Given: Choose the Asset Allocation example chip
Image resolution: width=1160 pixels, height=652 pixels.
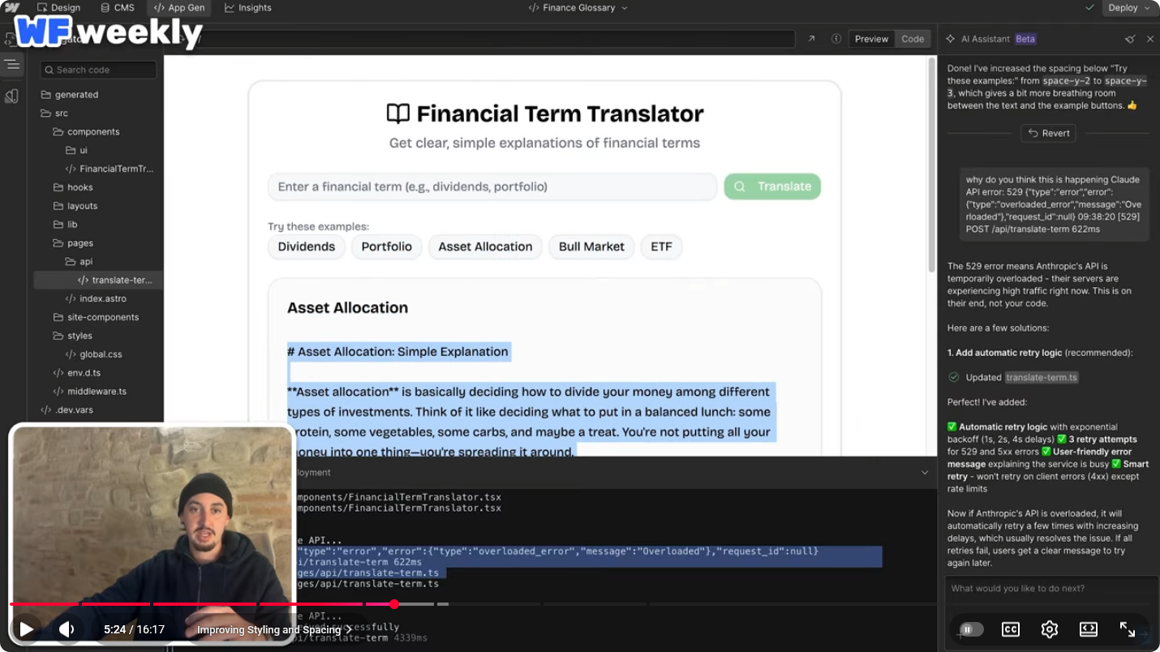Looking at the screenshot, I should point(485,247).
